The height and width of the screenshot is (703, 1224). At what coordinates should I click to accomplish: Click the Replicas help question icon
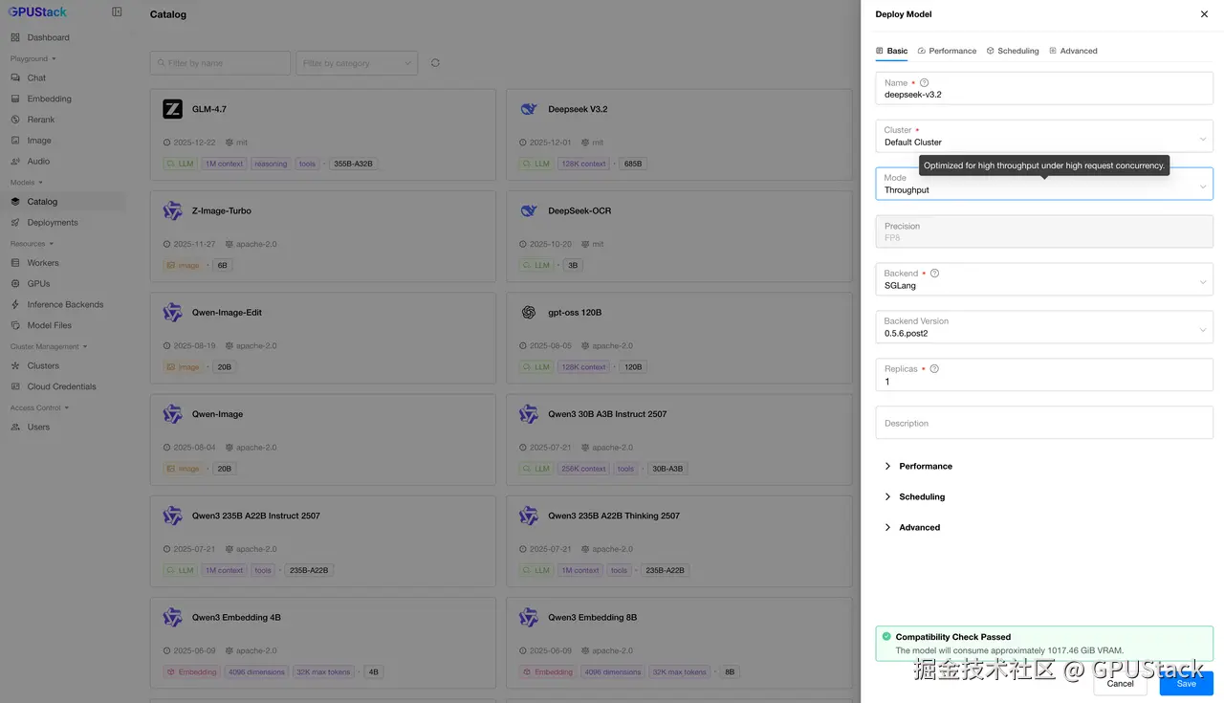[x=934, y=369]
